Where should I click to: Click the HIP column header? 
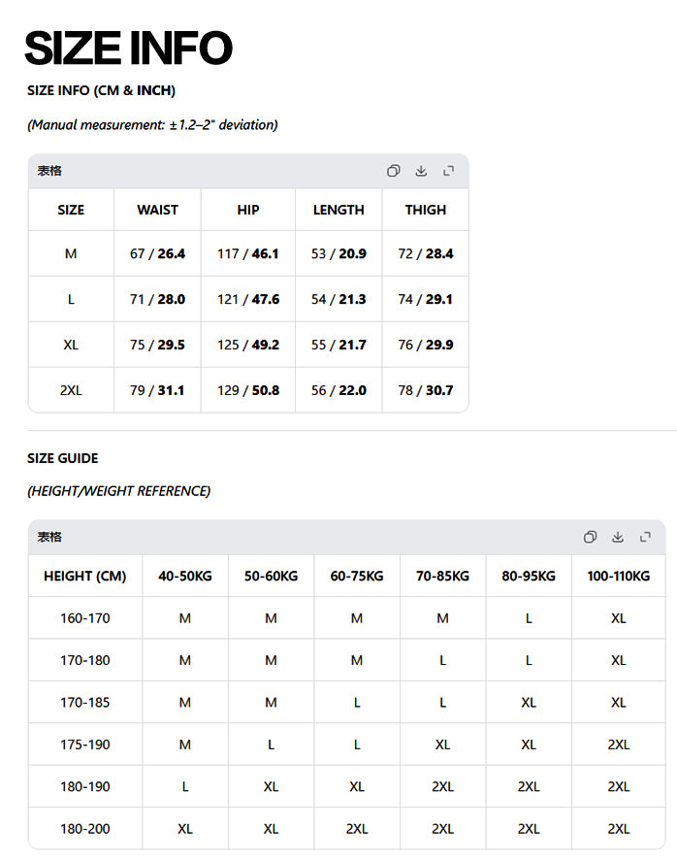point(248,210)
